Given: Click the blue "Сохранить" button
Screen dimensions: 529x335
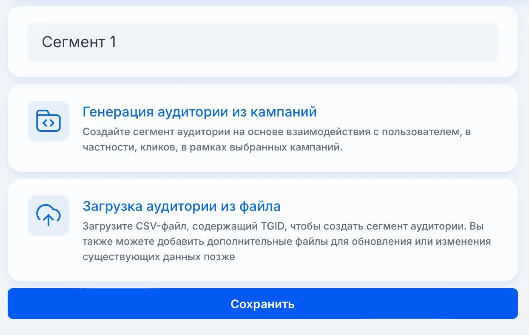Looking at the screenshot, I should pos(263,304).
